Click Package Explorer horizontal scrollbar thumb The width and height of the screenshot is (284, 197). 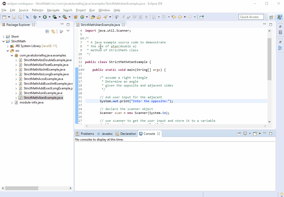click(22, 188)
